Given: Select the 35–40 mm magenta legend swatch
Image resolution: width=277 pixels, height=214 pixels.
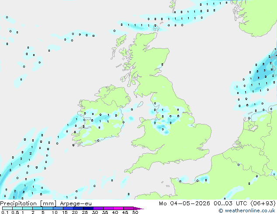Looking at the screenshot, I should 108,208.
